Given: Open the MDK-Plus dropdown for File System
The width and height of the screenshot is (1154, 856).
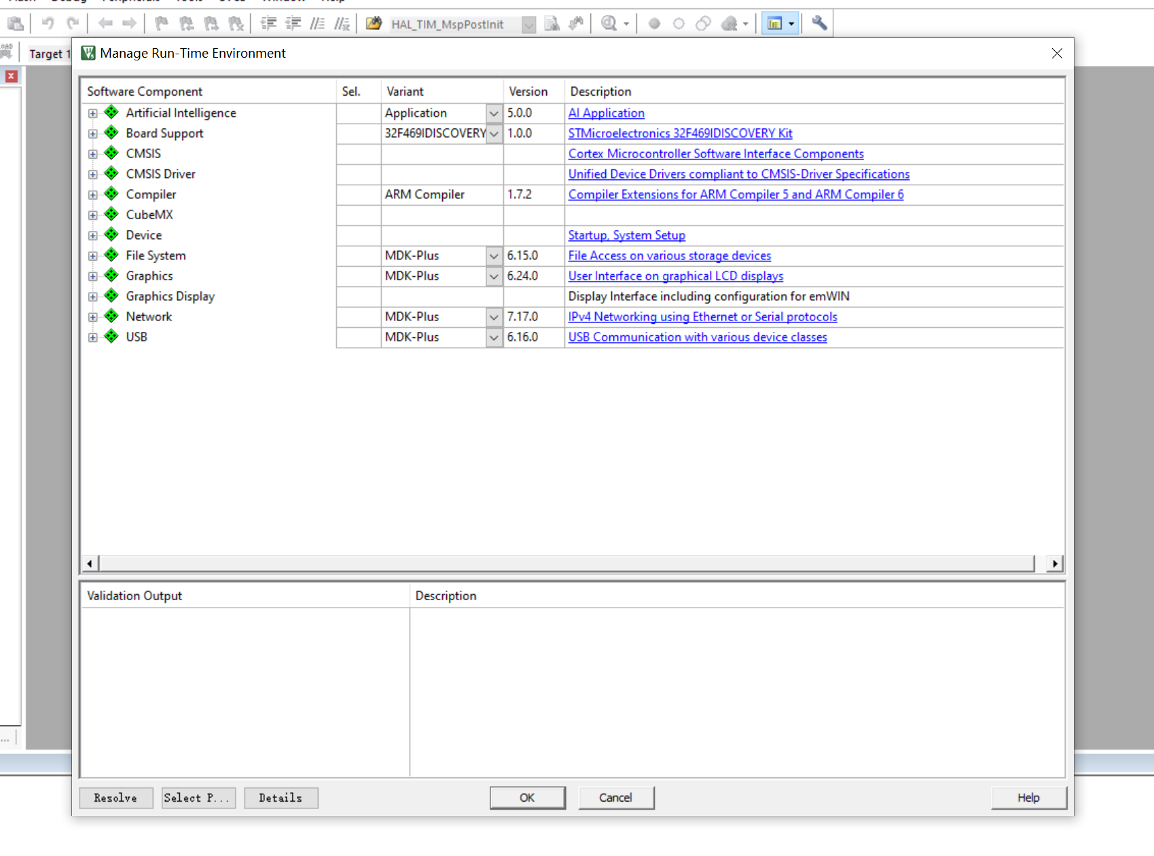Looking at the screenshot, I should point(494,256).
